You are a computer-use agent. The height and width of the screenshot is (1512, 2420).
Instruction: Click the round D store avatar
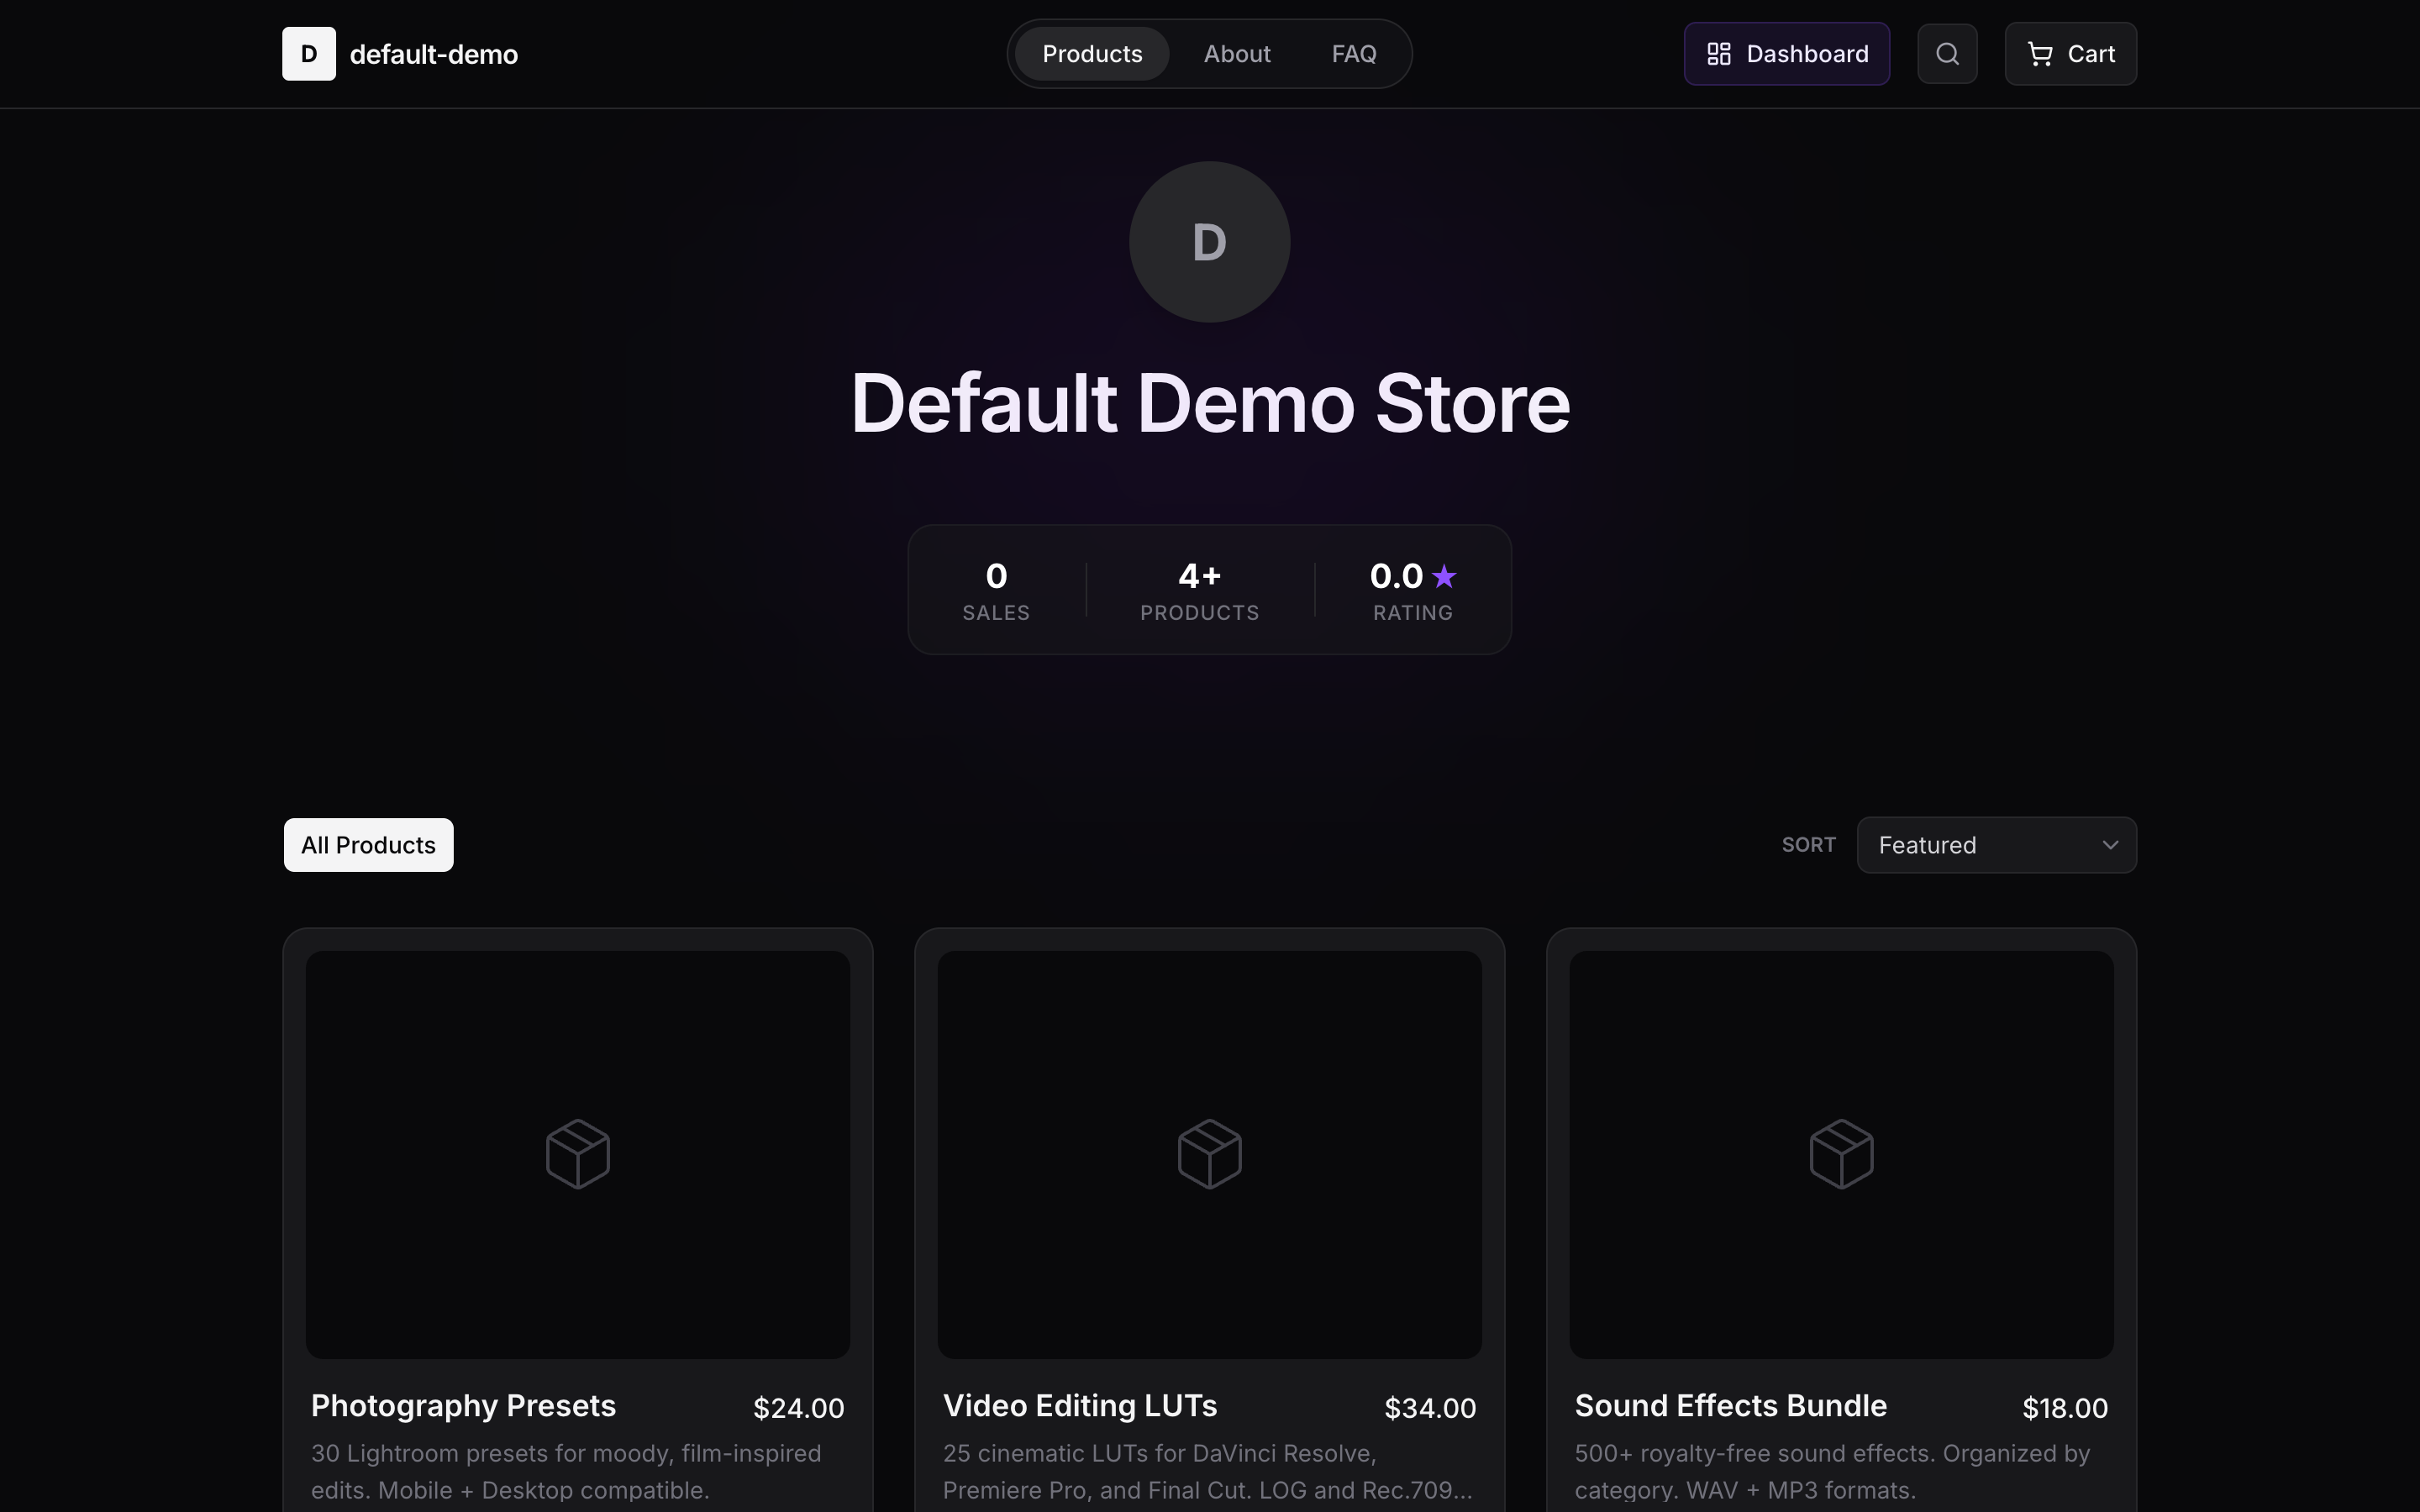click(x=1209, y=242)
